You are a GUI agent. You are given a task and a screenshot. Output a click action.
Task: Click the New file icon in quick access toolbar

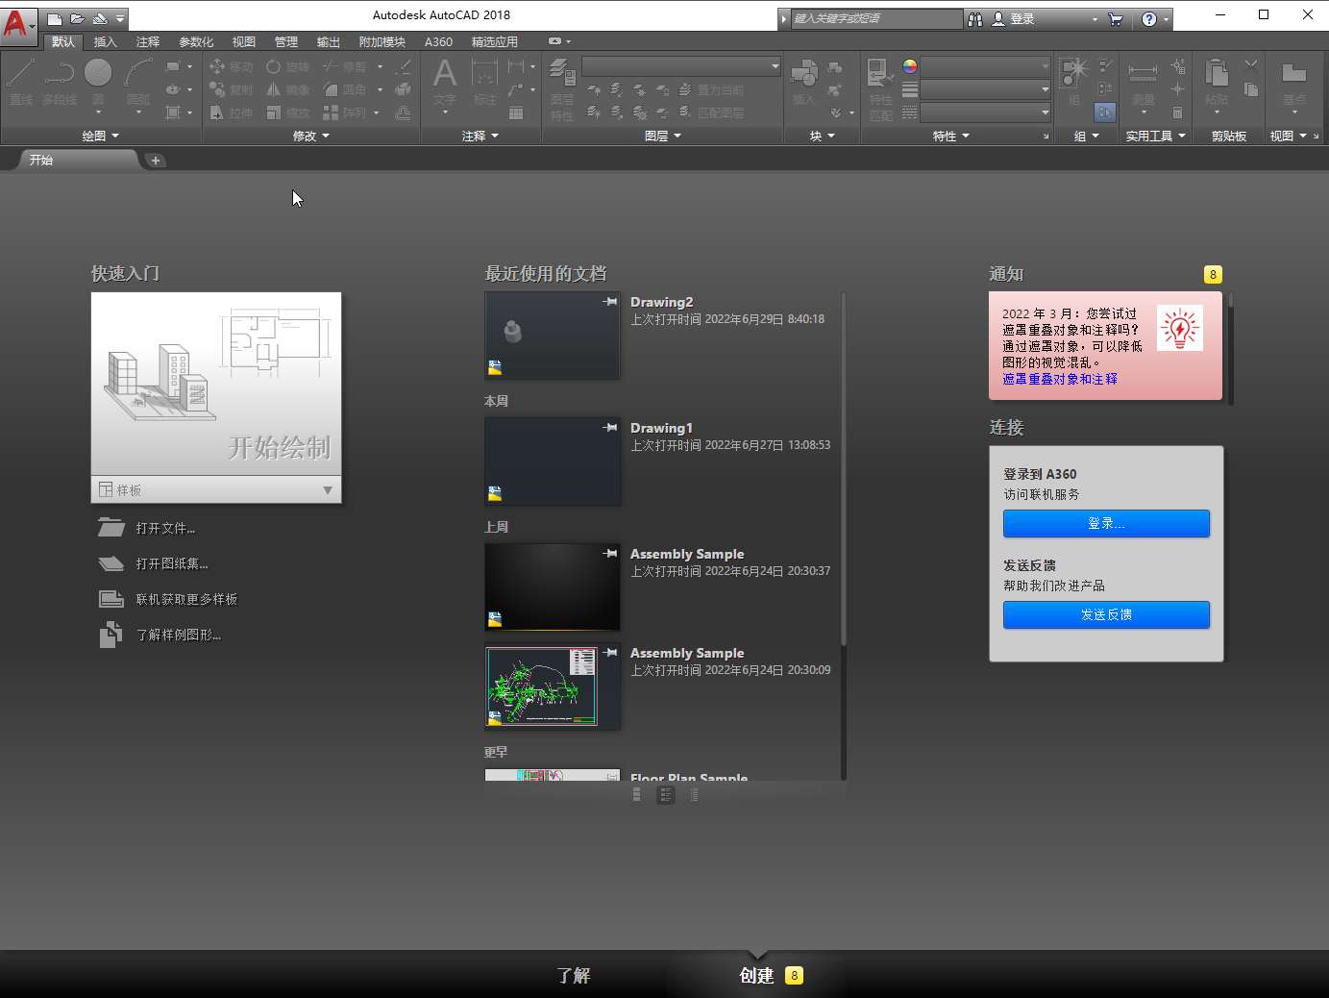pos(55,18)
